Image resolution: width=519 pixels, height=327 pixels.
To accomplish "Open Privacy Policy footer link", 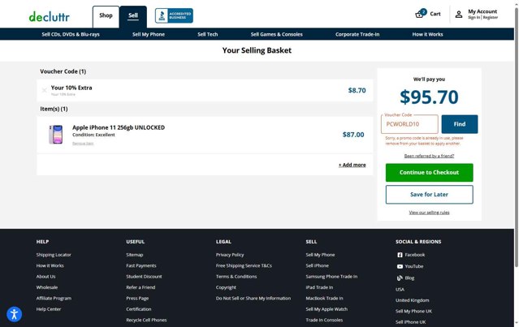I will tap(230, 255).
